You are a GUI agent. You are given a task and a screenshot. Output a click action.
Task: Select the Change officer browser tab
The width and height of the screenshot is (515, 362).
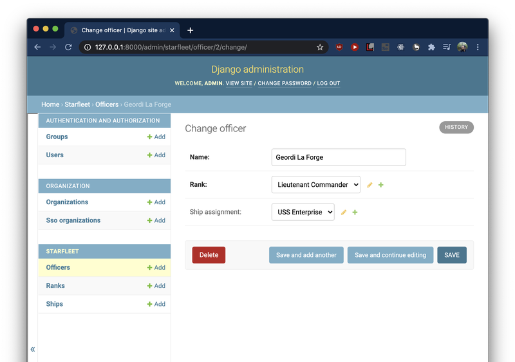[x=122, y=30]
